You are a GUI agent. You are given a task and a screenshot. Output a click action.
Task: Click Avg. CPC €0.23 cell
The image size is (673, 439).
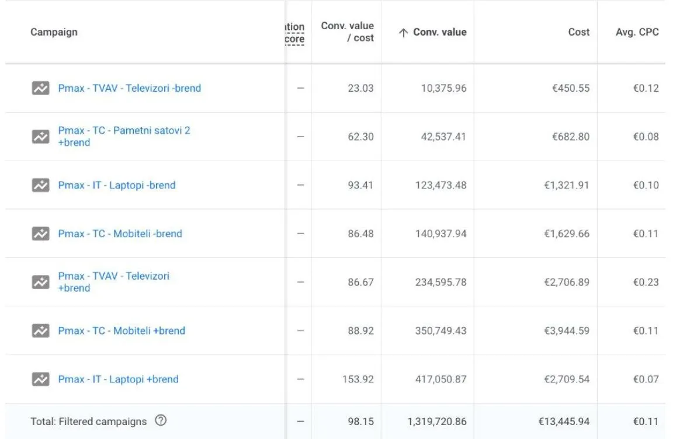646,282
